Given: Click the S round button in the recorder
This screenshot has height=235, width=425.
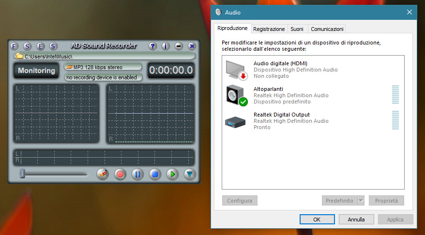Looking at the screenshot, I should point(27,46).
